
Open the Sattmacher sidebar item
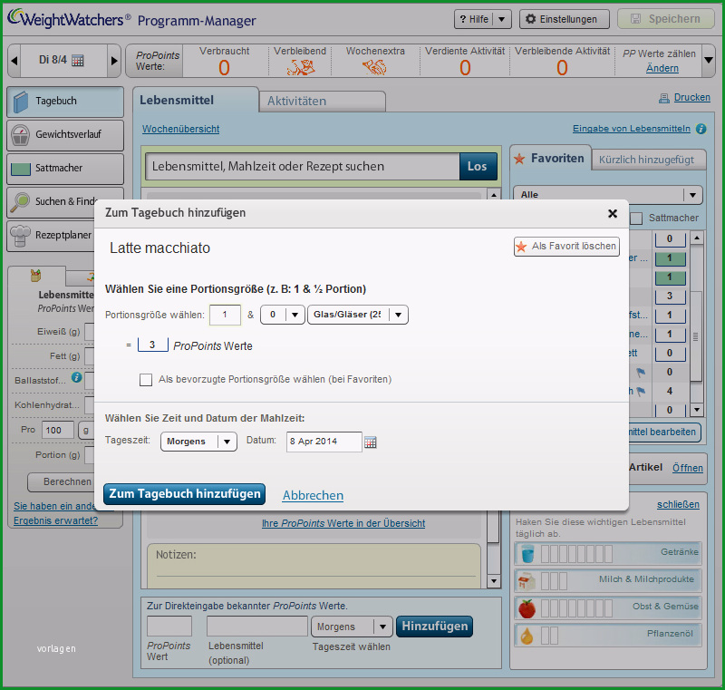click(65, 169)
